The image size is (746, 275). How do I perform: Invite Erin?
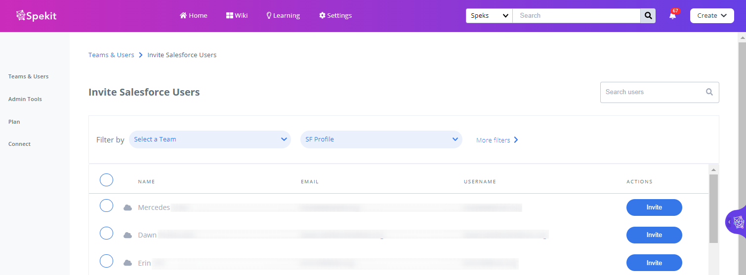654,263
